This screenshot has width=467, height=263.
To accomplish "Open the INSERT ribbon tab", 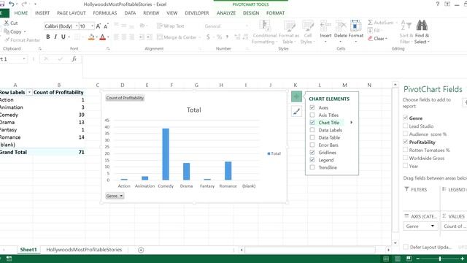I will click(42, 13).
